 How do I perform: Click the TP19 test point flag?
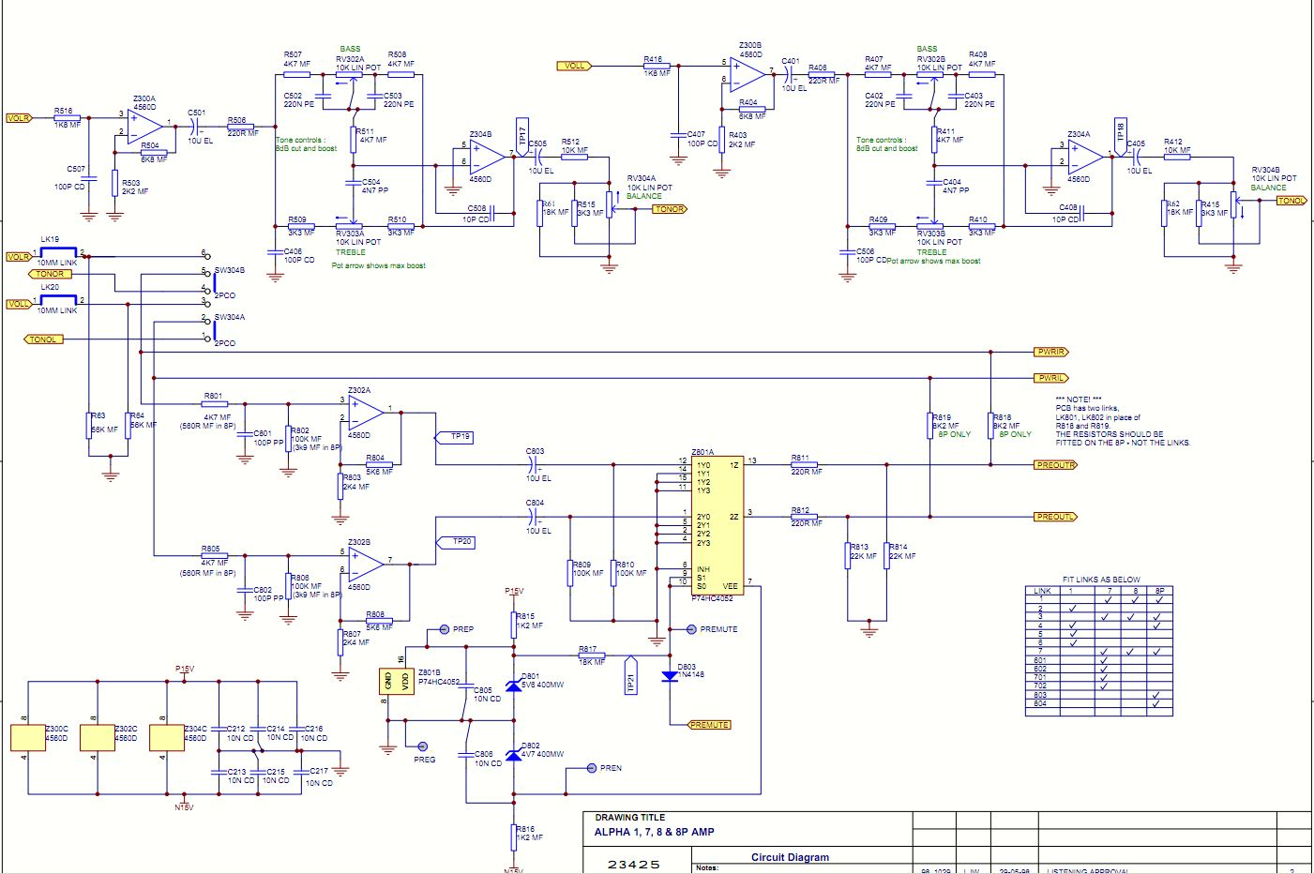(x=455, y=437)
